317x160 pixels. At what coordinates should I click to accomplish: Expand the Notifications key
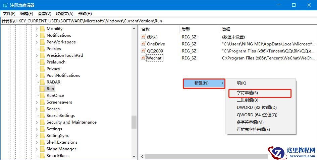click(x=37, y=35)
